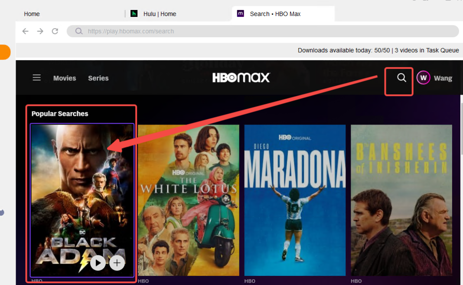Open The Banshees of Inisherin poster

(401, 200)
